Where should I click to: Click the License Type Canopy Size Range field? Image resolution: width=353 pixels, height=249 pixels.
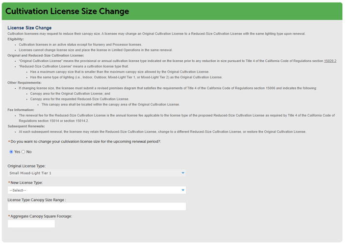(x=97, y=207)
